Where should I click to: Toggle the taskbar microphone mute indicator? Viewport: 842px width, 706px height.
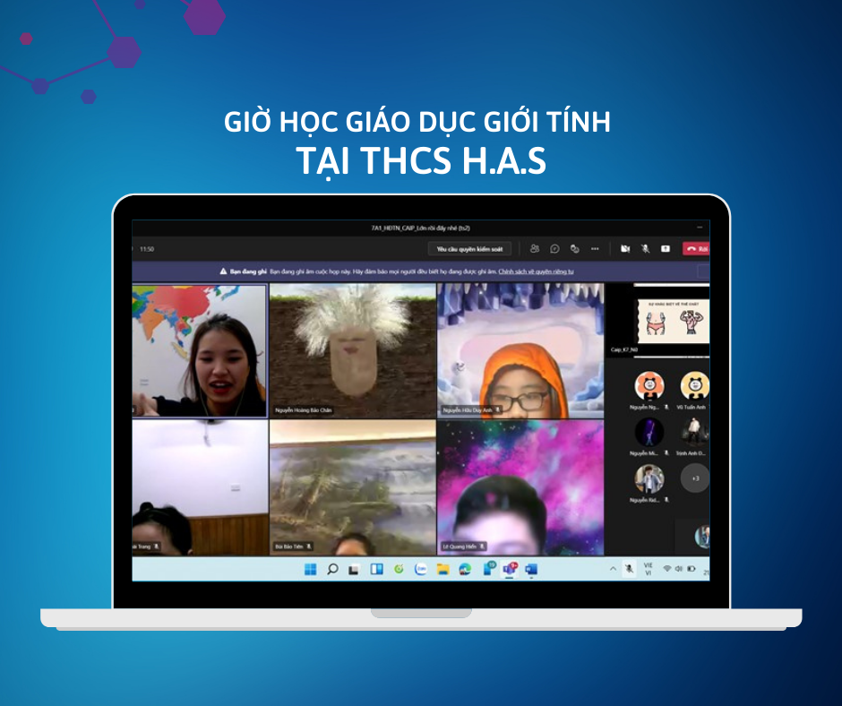[630, 569]
